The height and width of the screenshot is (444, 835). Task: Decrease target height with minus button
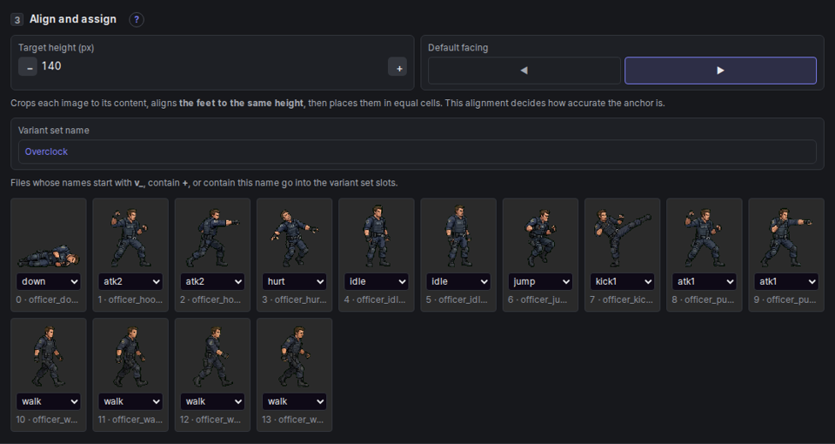pos(28,67)
